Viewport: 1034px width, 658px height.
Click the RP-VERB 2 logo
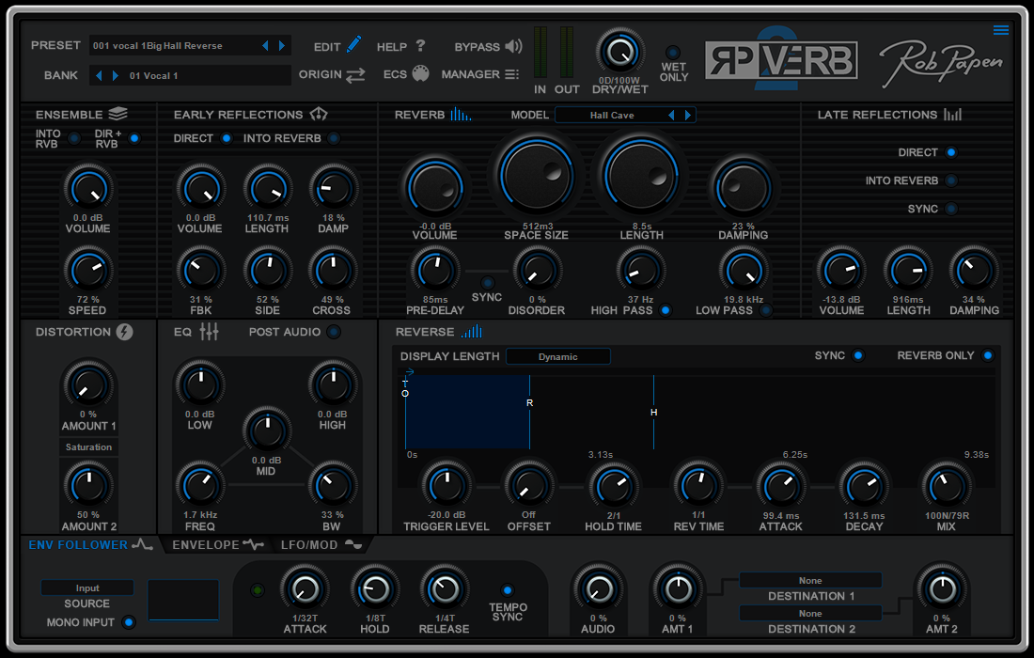(781, 60)
